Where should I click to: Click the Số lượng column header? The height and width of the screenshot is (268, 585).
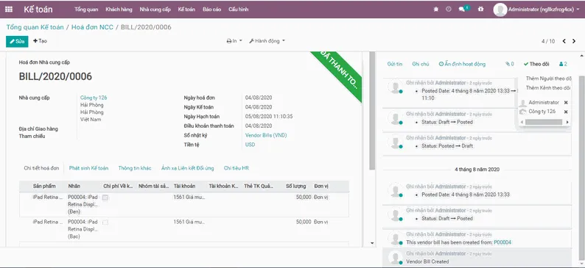296,186
